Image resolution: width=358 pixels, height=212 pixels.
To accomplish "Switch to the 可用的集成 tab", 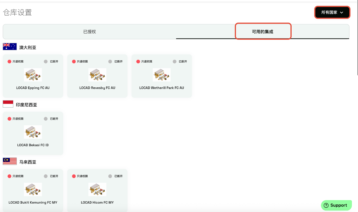I will (x=263, y=32).
